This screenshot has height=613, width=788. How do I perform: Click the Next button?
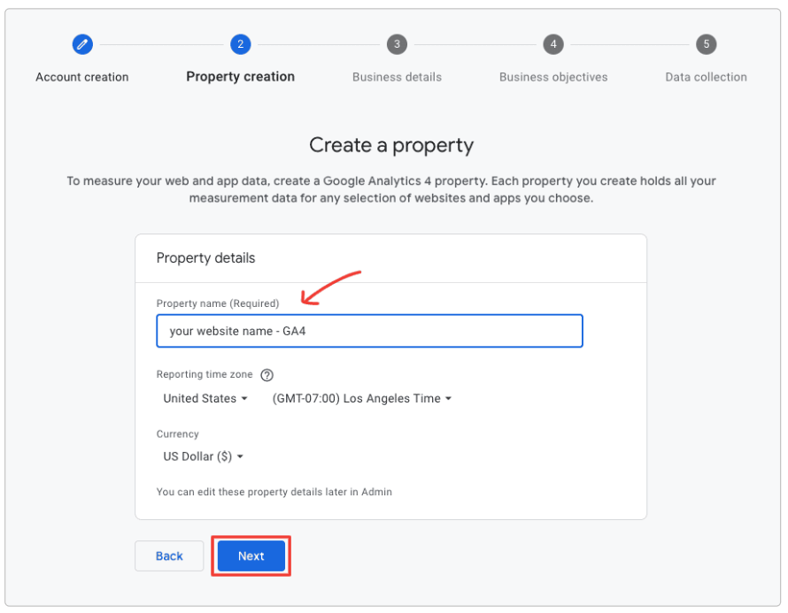point(251,556)
